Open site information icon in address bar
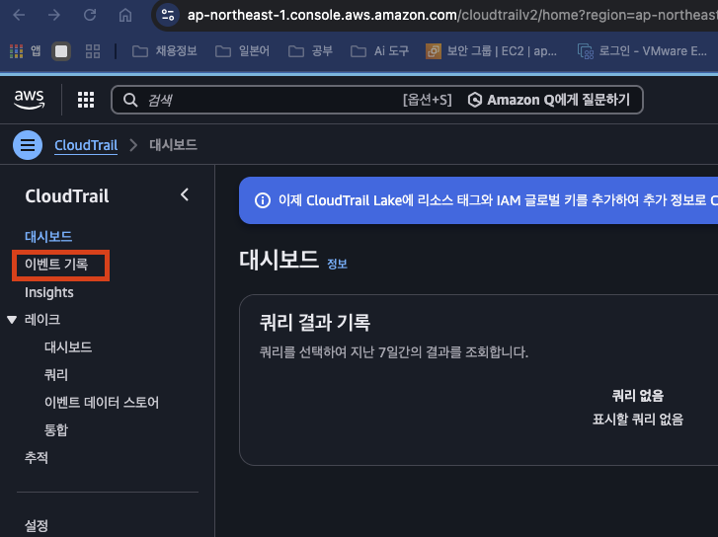The width and height of the screenshot is (718, 537). coord(168,15)
